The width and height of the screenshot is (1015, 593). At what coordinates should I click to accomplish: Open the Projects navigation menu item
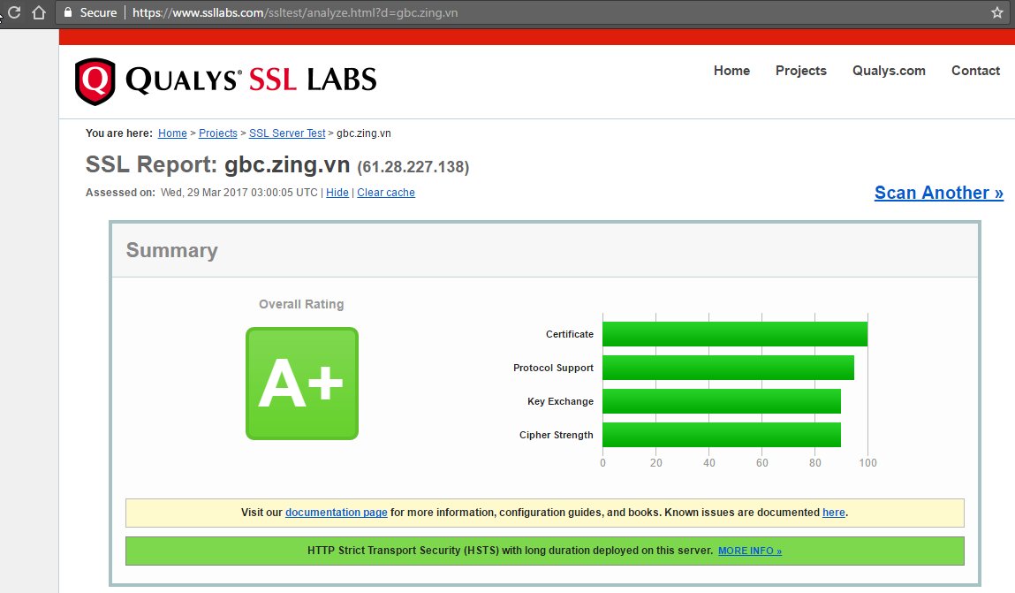point(800,71)
